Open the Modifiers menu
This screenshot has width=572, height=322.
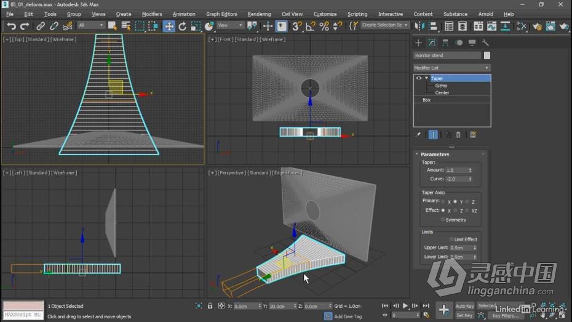152,14
